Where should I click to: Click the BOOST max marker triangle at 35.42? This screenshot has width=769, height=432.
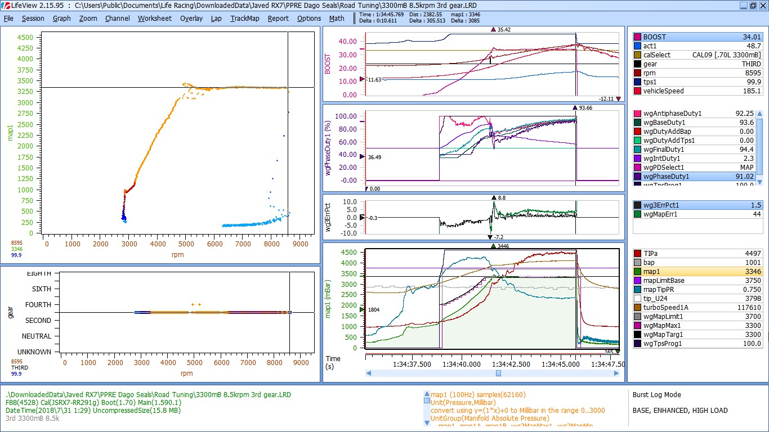(x=494, y=29)
